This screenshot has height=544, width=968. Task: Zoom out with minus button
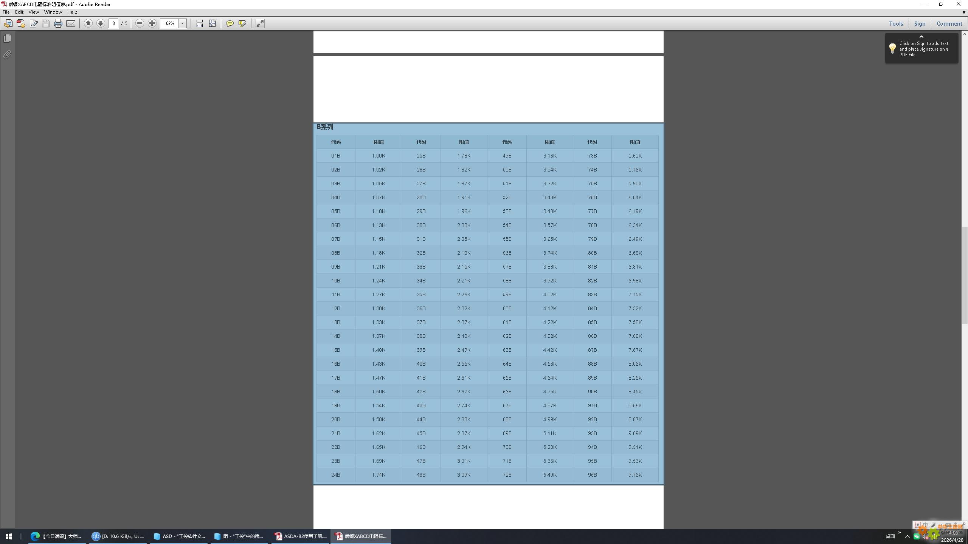140,23
